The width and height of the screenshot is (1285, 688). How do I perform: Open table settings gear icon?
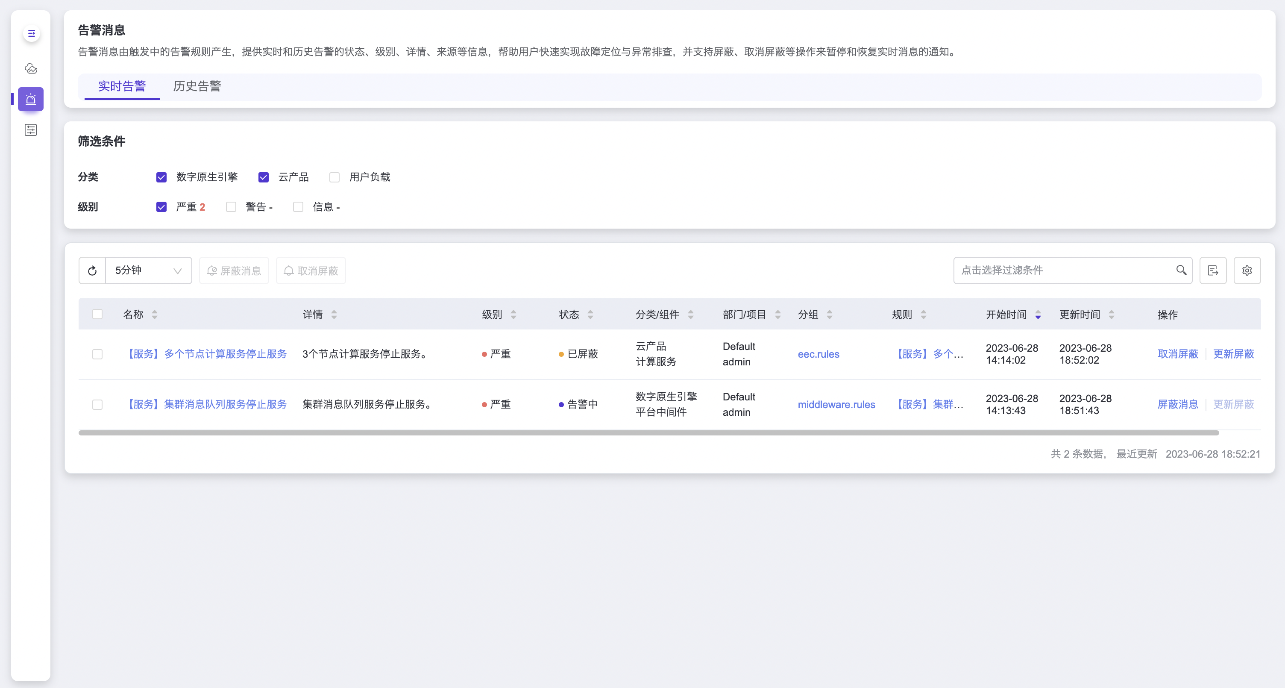point(1247,270)
